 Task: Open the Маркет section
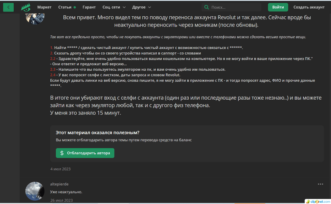click(44, 7)
